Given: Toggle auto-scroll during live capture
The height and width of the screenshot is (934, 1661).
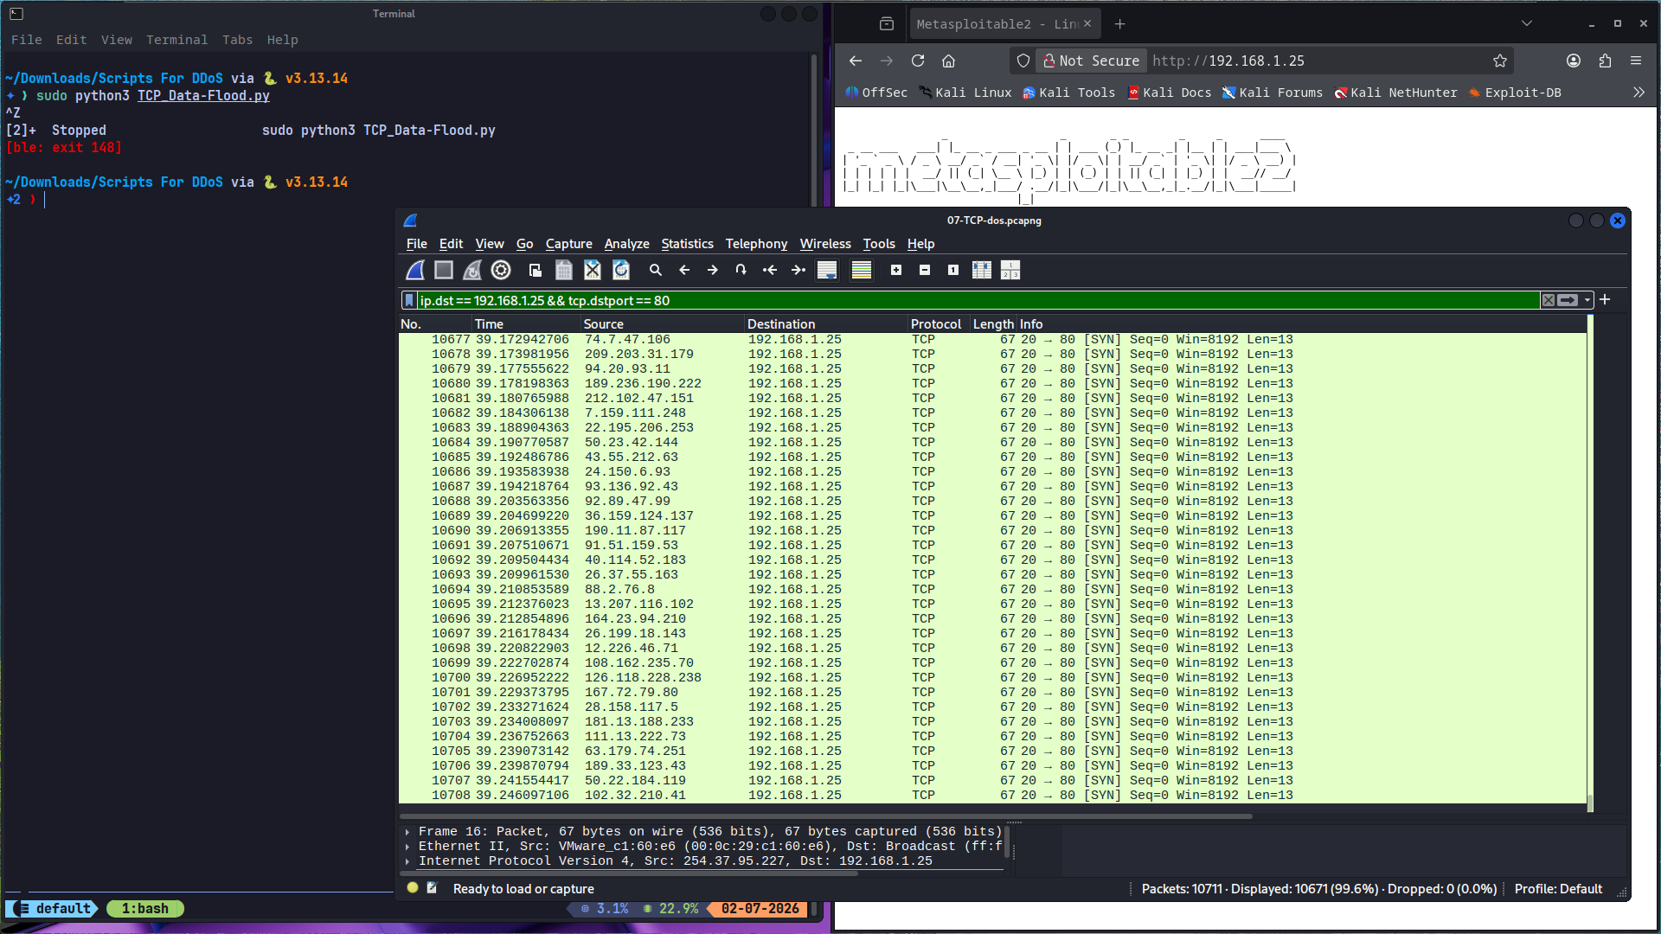Looking at the screenshot, I should 827,271.
